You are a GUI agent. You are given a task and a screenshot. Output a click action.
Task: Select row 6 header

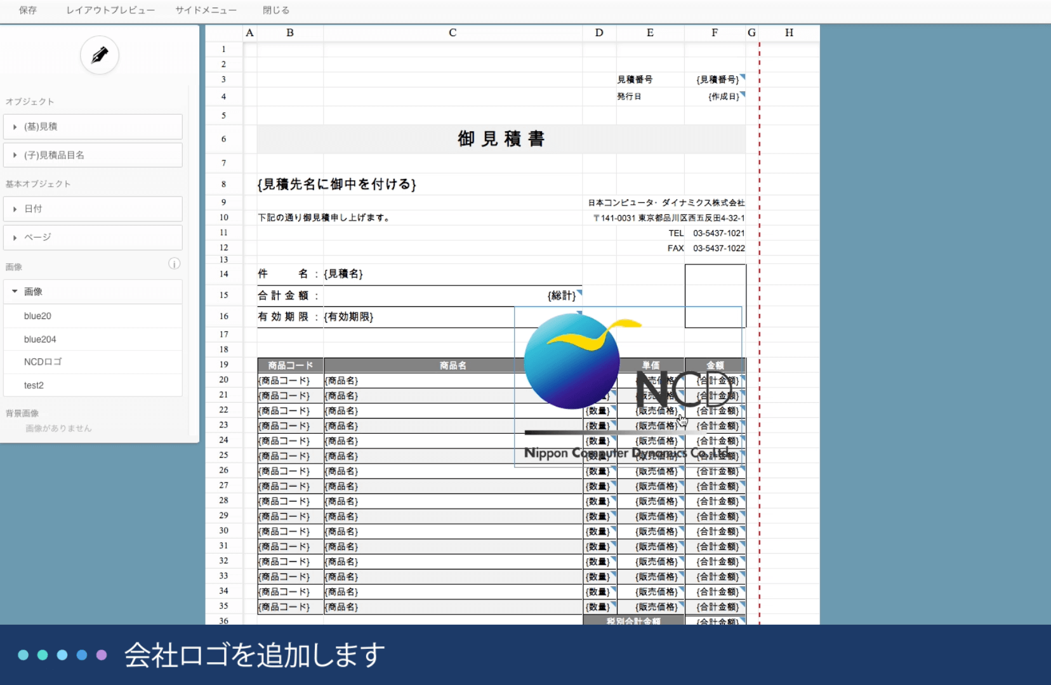224,139
